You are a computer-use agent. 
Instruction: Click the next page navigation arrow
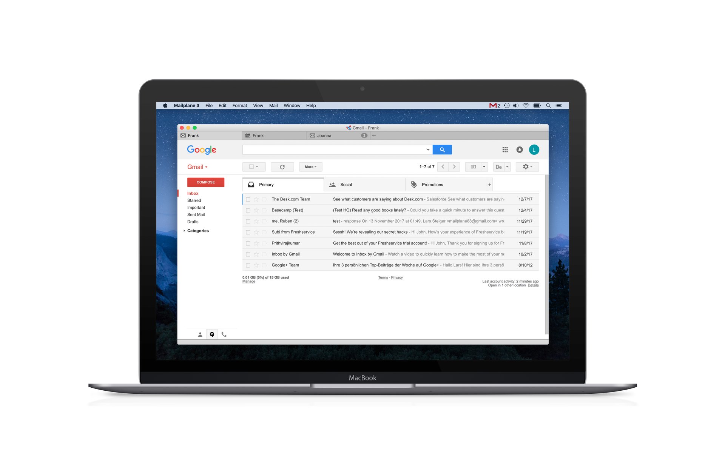(x=454, y=166)
